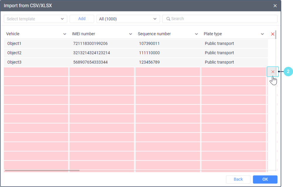Select the Object1 vehicle cell
This screenshot has width=293, height=187.
[x=14, y=44]
